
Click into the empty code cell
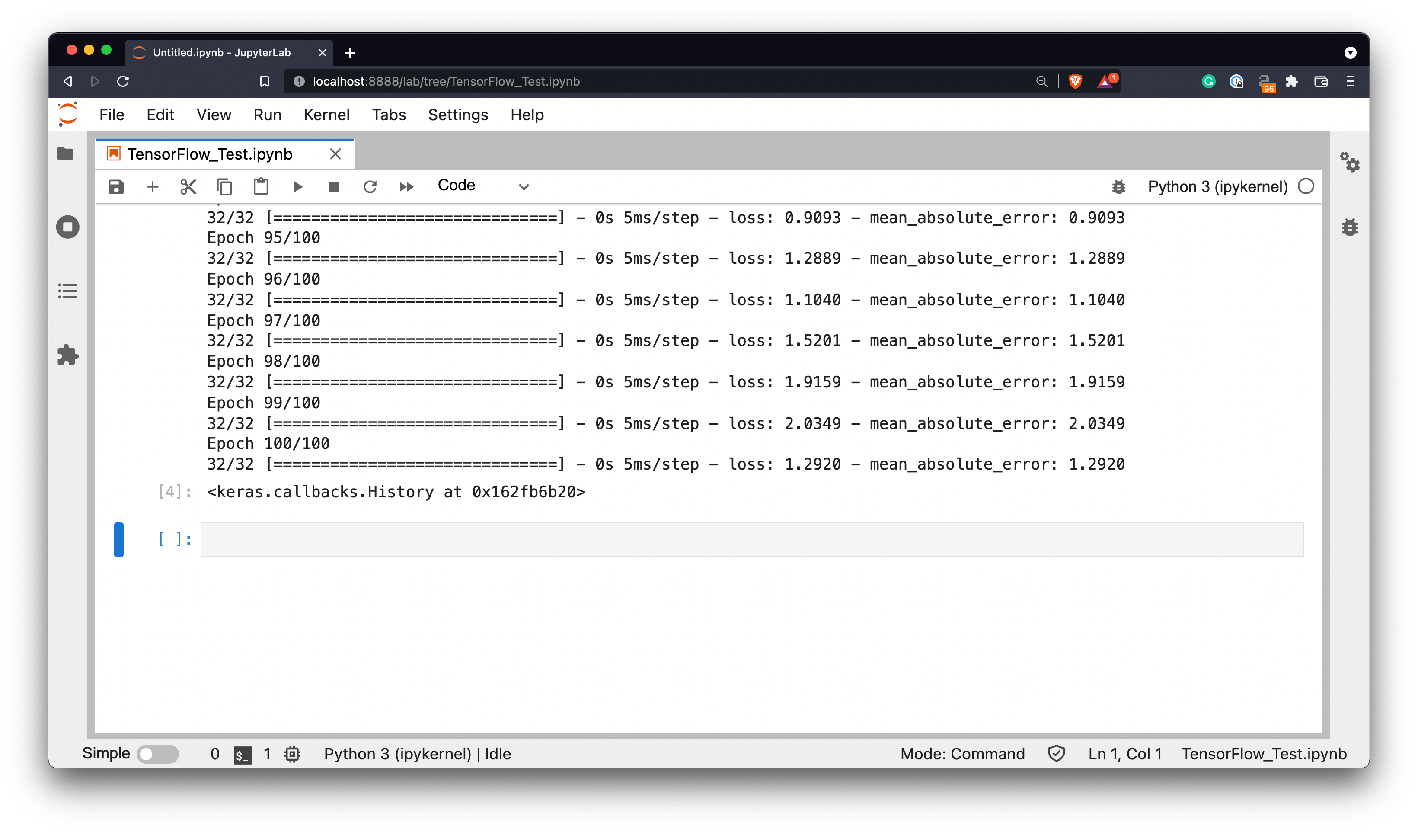(751, 539)
